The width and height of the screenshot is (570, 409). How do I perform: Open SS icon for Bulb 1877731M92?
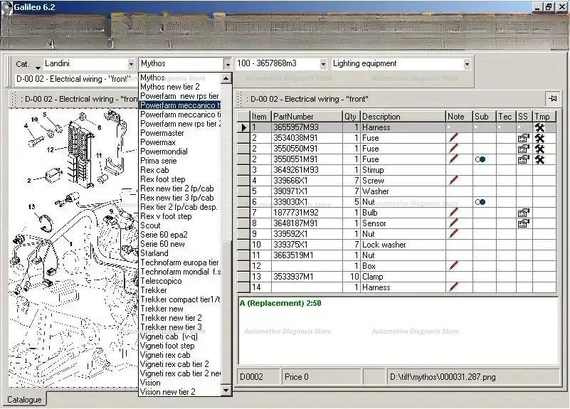[x=524, y=213]
